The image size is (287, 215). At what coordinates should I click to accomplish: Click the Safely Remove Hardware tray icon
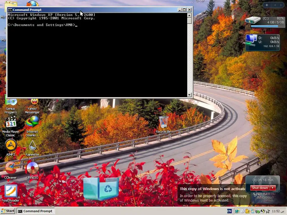coord(257,211)
